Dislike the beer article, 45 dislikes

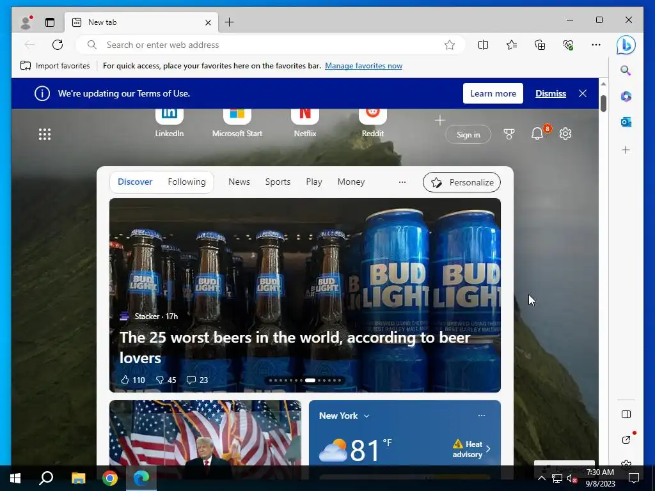[166, 380]
